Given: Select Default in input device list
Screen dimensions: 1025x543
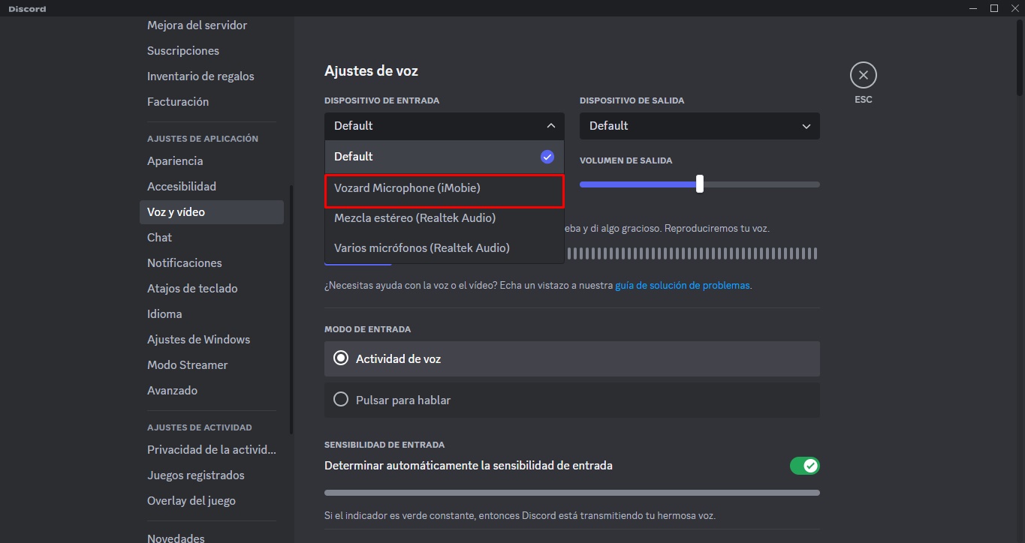Looking at the screenshot, I should point(445,157).
